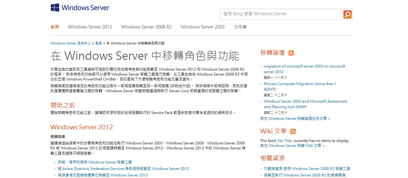Click the orange Windows Server 2012 section heading
Viewport: 408px width, 178px height.
click(82, 127)
